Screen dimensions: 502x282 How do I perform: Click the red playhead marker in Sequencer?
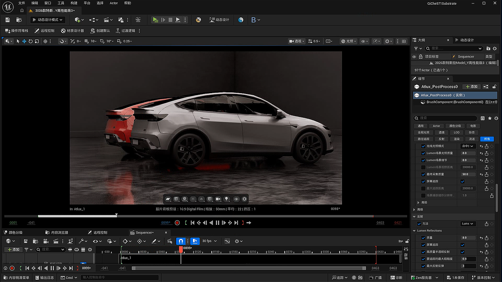click(x=181, y=249)
